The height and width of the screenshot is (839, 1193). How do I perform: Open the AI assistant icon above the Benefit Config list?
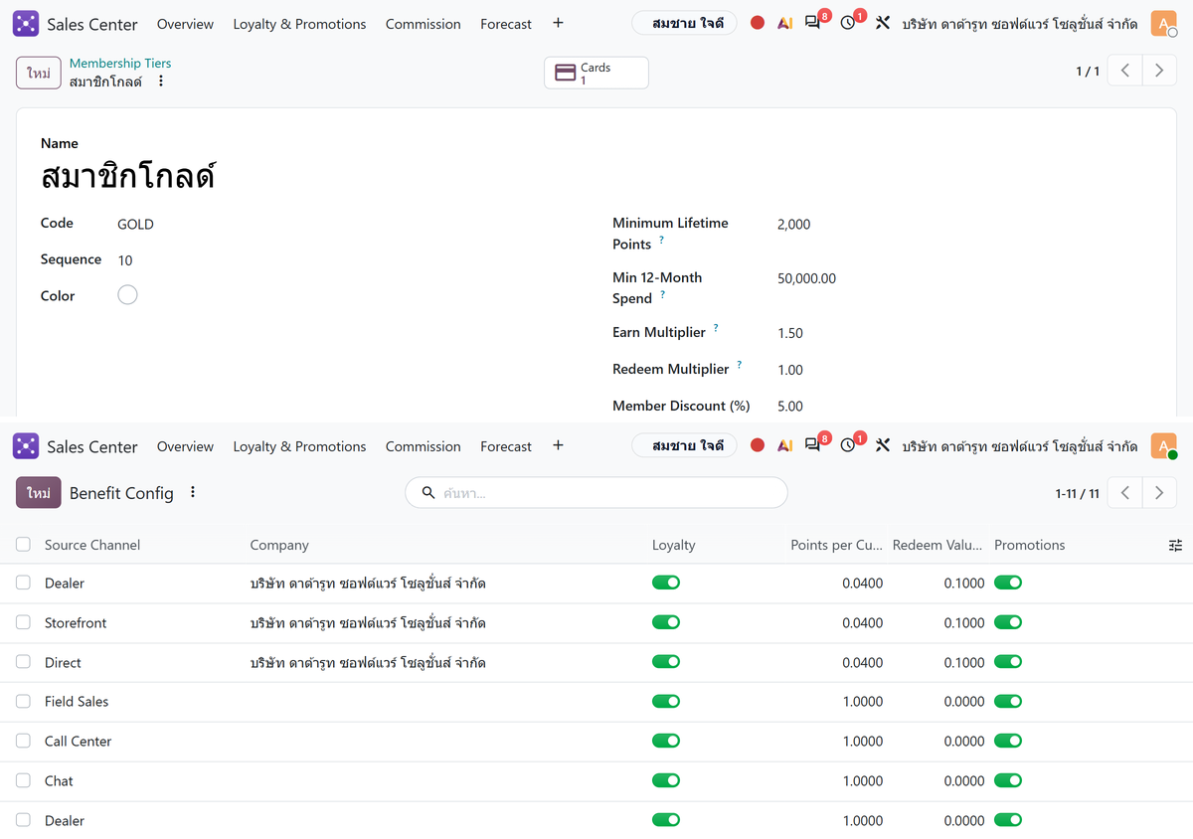click(x=785, y=445)
